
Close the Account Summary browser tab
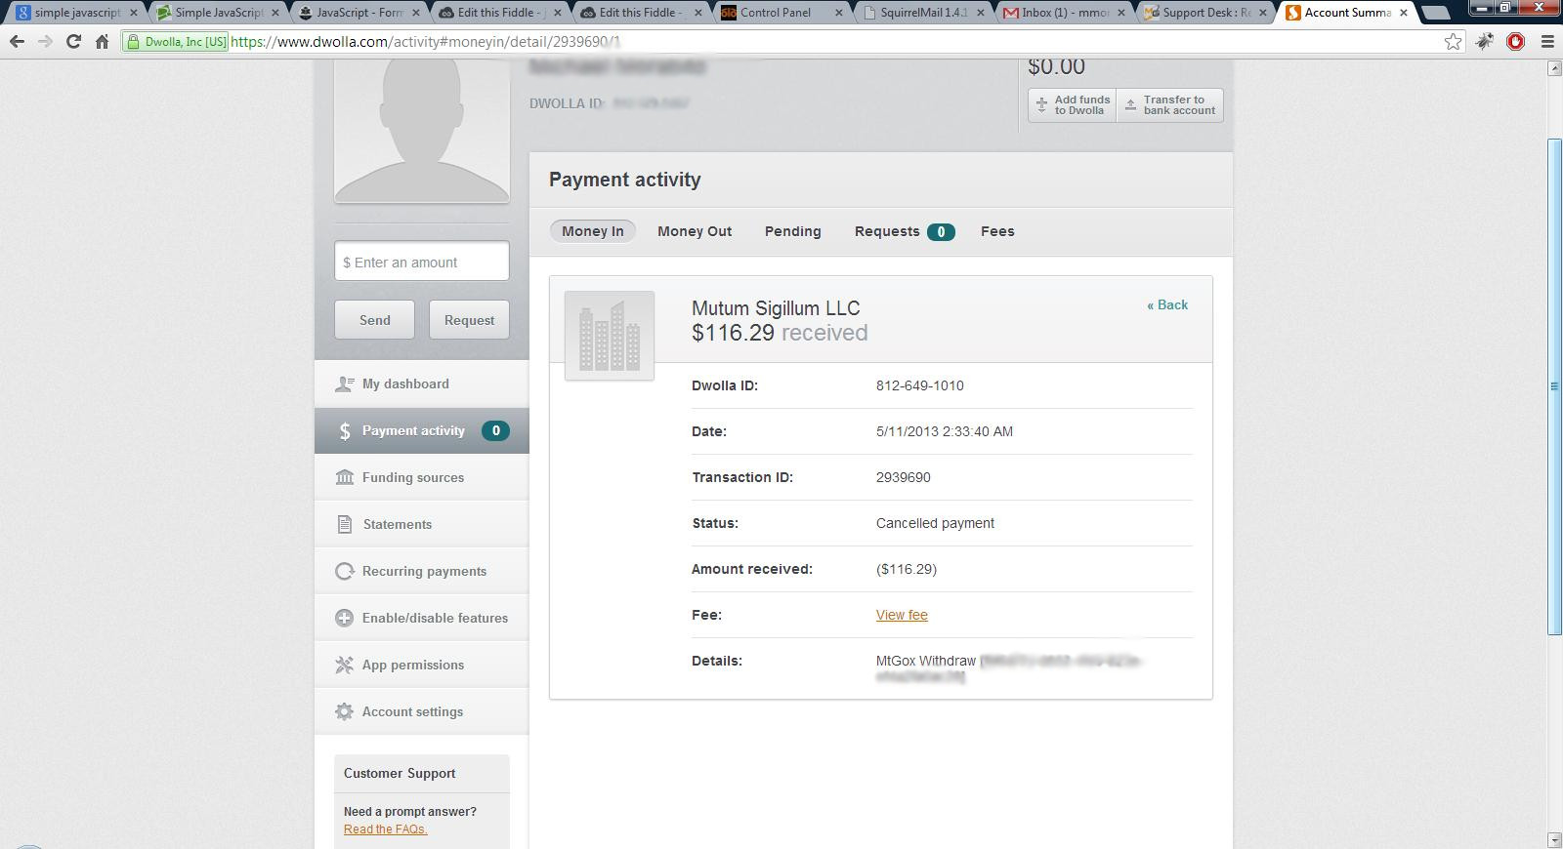tap(1404, 13)
